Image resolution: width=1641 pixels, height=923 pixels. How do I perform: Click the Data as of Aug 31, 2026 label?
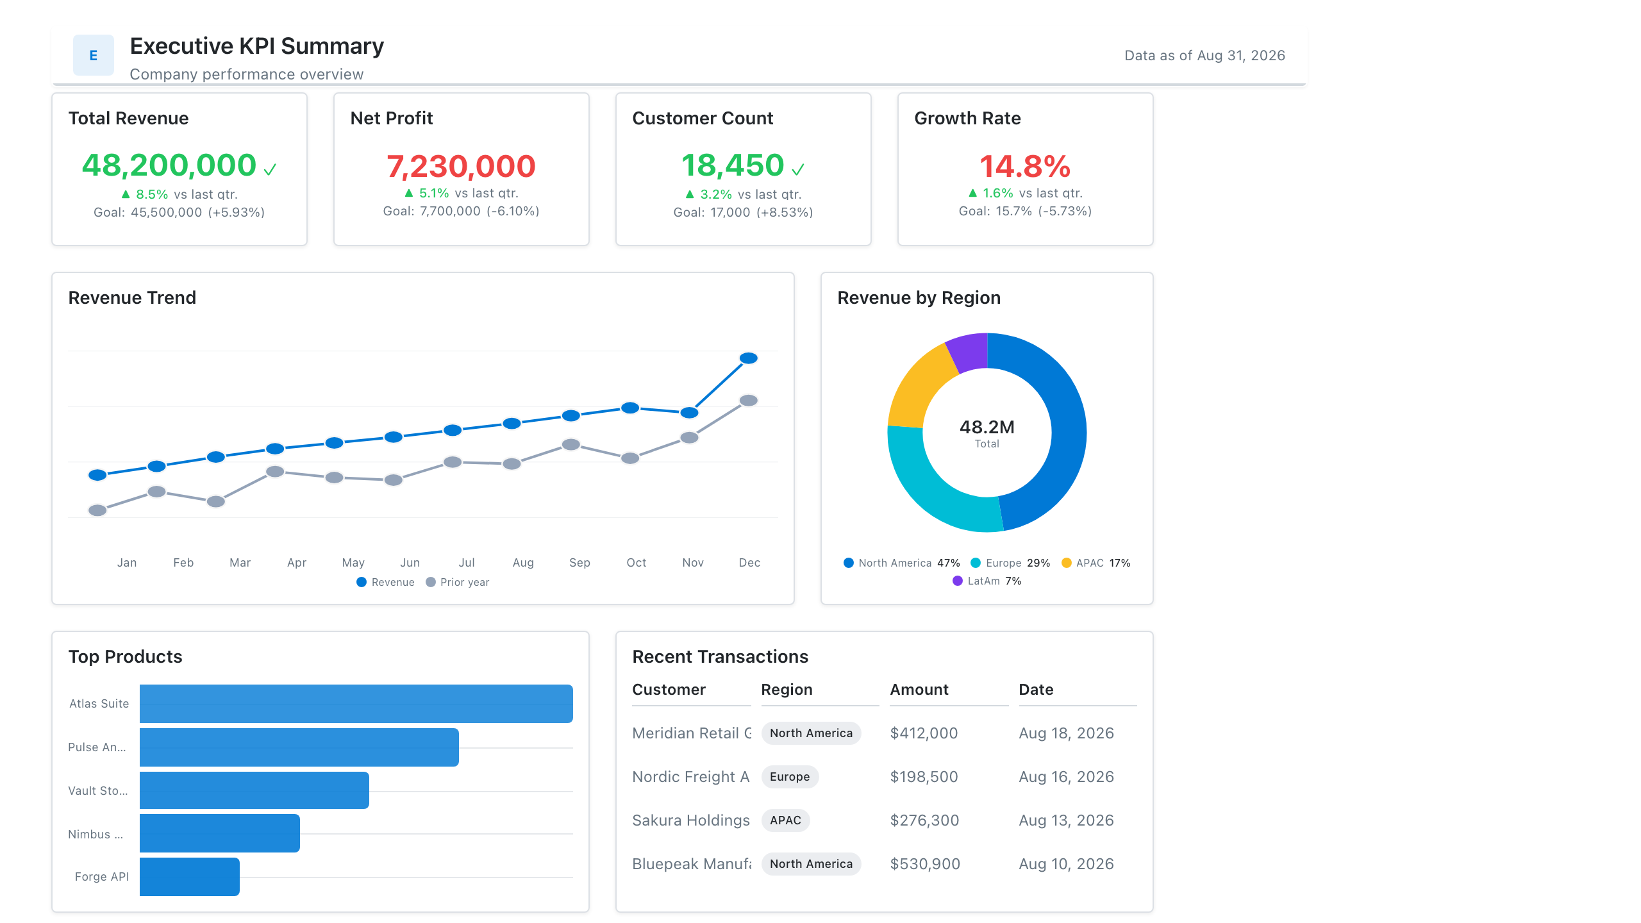(x=1204, y=56)
